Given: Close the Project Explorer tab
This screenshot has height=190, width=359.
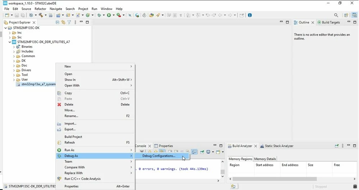Looking at the screenshot, I should pos(34,22).
